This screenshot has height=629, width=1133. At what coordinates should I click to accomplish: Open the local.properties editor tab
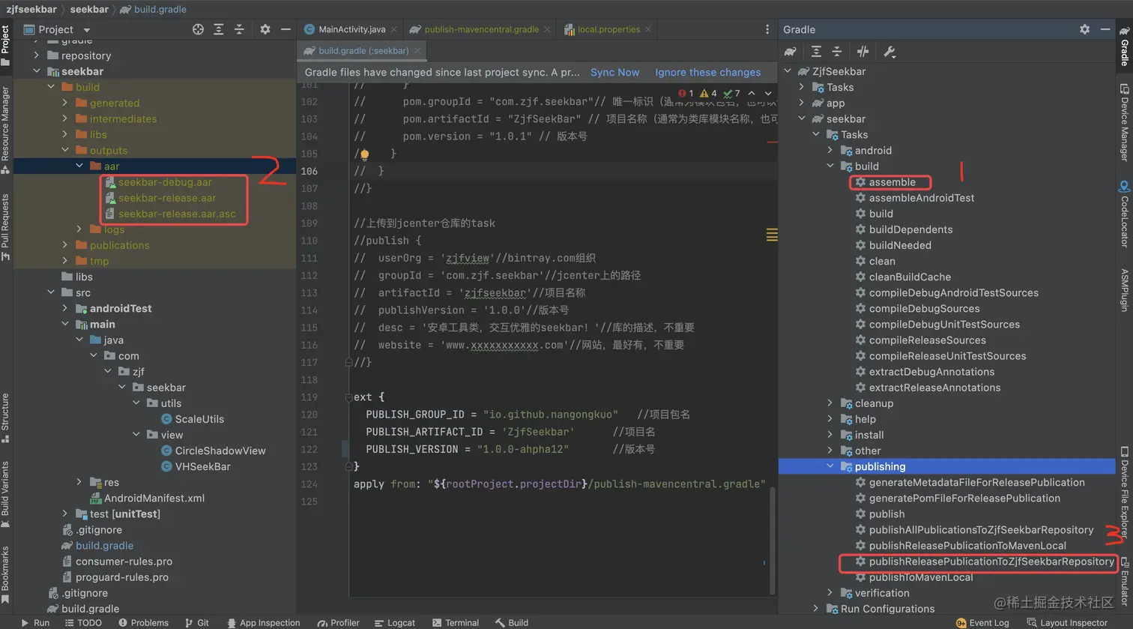608,29
